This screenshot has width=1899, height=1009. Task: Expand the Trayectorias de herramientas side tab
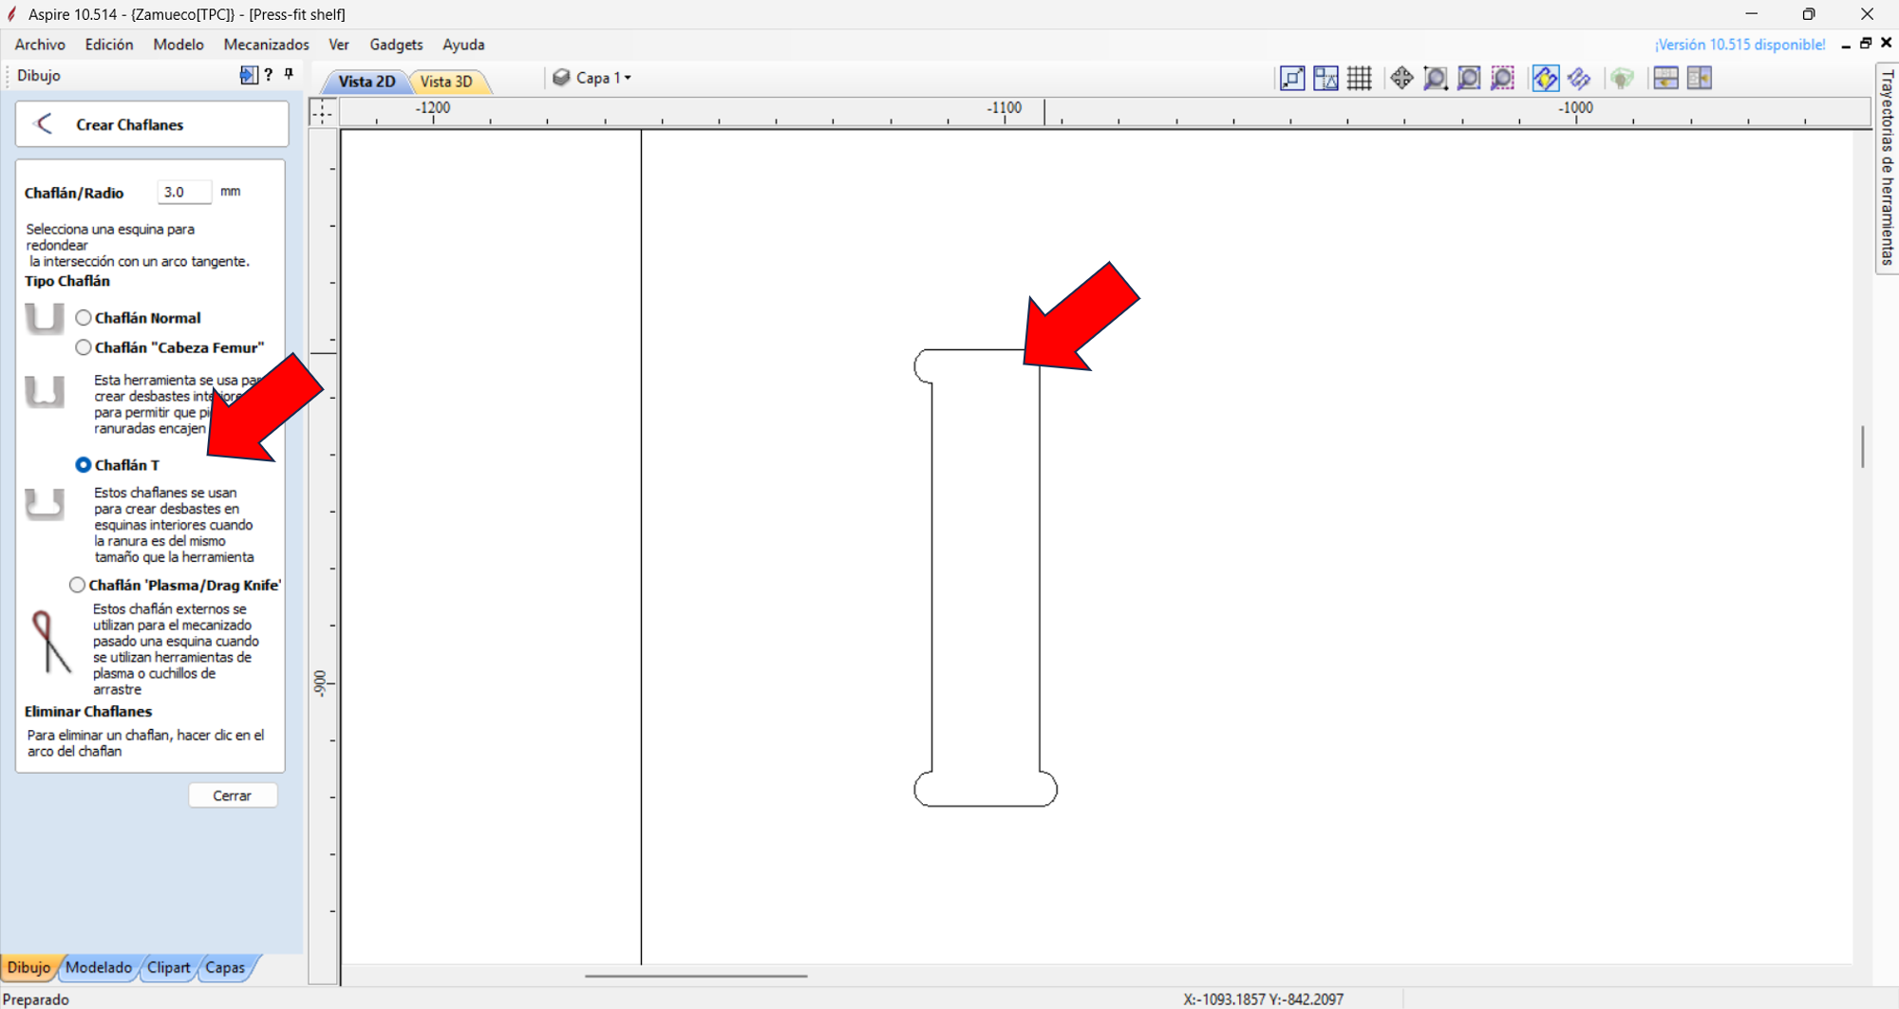(1887, 168)
